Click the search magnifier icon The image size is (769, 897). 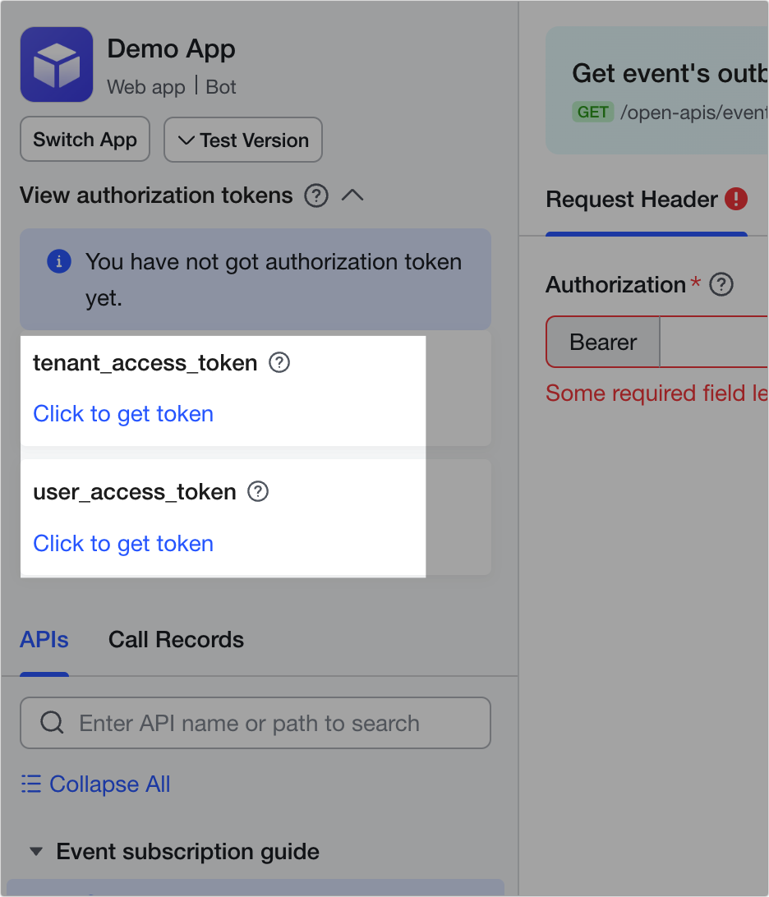click(x=52, y=723)
